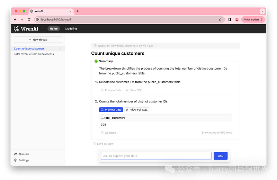Collapse the total_customers result table
The image size is (277, 180).
click(x=108, y=133)
